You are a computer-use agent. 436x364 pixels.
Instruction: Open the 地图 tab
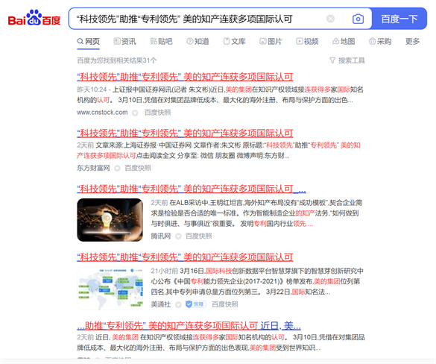[x=344, y=42]
